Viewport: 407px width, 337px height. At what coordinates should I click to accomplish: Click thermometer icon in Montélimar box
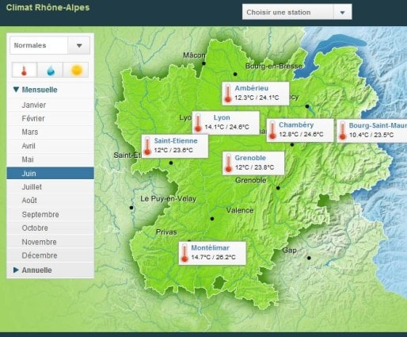click(184, 253)
